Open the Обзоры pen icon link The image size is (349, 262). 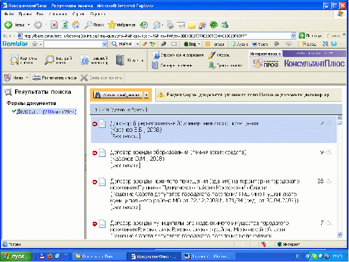coord(219,55)
